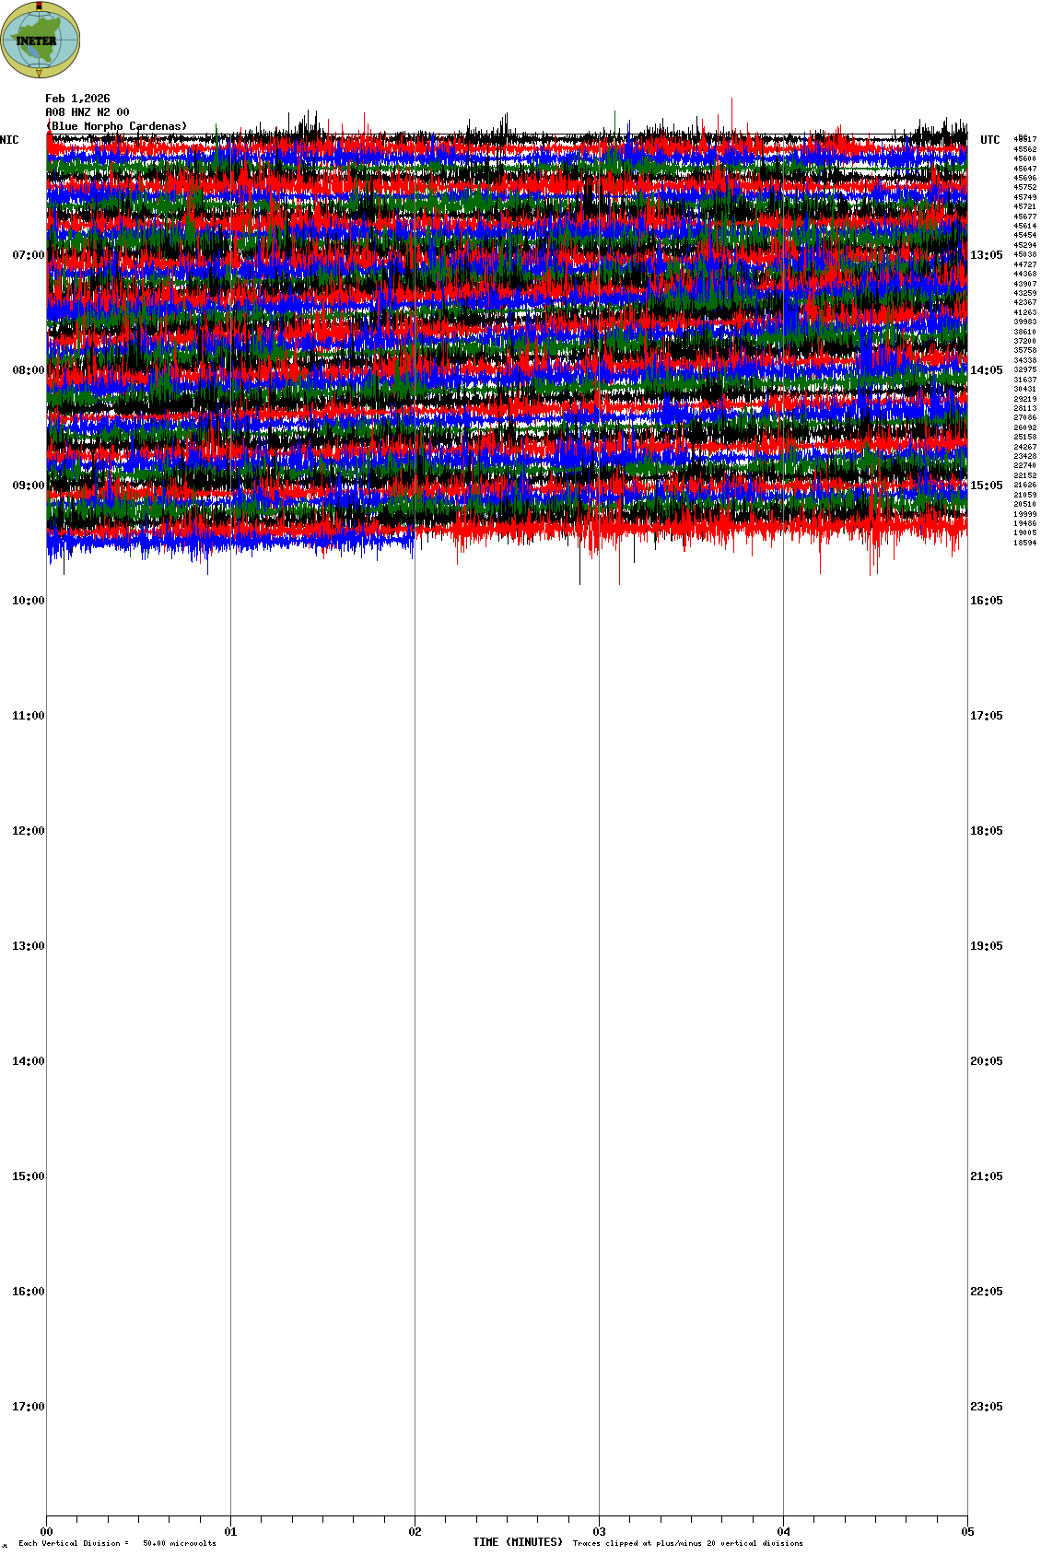Screen dimensions: 1041x1556
Task: Click the INETER logo at top left
Action: [41, 40]
